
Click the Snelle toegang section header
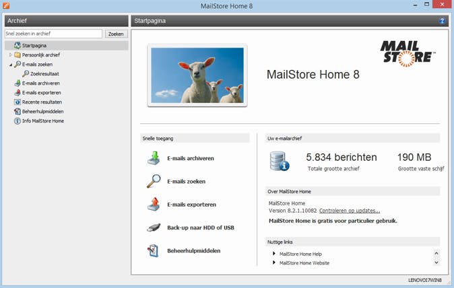195,138
